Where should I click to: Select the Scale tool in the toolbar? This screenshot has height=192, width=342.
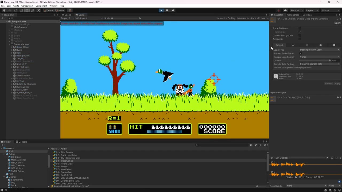pyautogui.click(x=21, y=10)
